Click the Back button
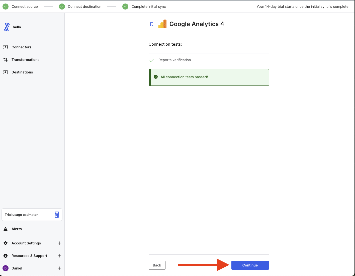 [157, 265]
